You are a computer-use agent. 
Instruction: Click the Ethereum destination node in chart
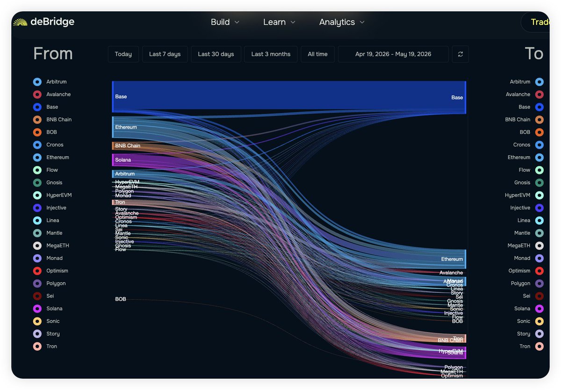click(465, 259)
